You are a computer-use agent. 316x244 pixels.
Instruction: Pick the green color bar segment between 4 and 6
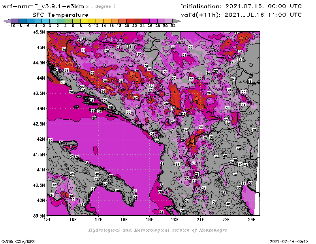68,21
